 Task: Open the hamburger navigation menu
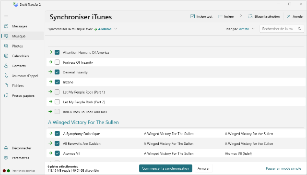pyautogui.click(x=6, y=16)
